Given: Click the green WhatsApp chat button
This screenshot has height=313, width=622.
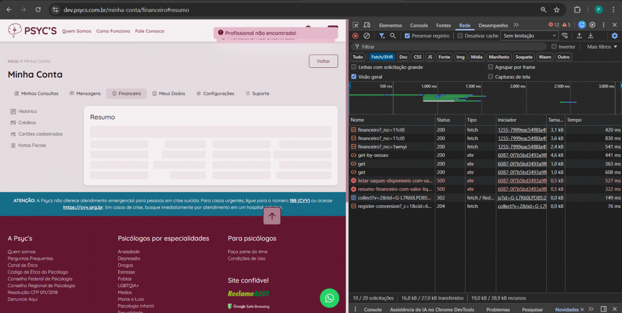Looking at the screenshot, I should [329, 298].
